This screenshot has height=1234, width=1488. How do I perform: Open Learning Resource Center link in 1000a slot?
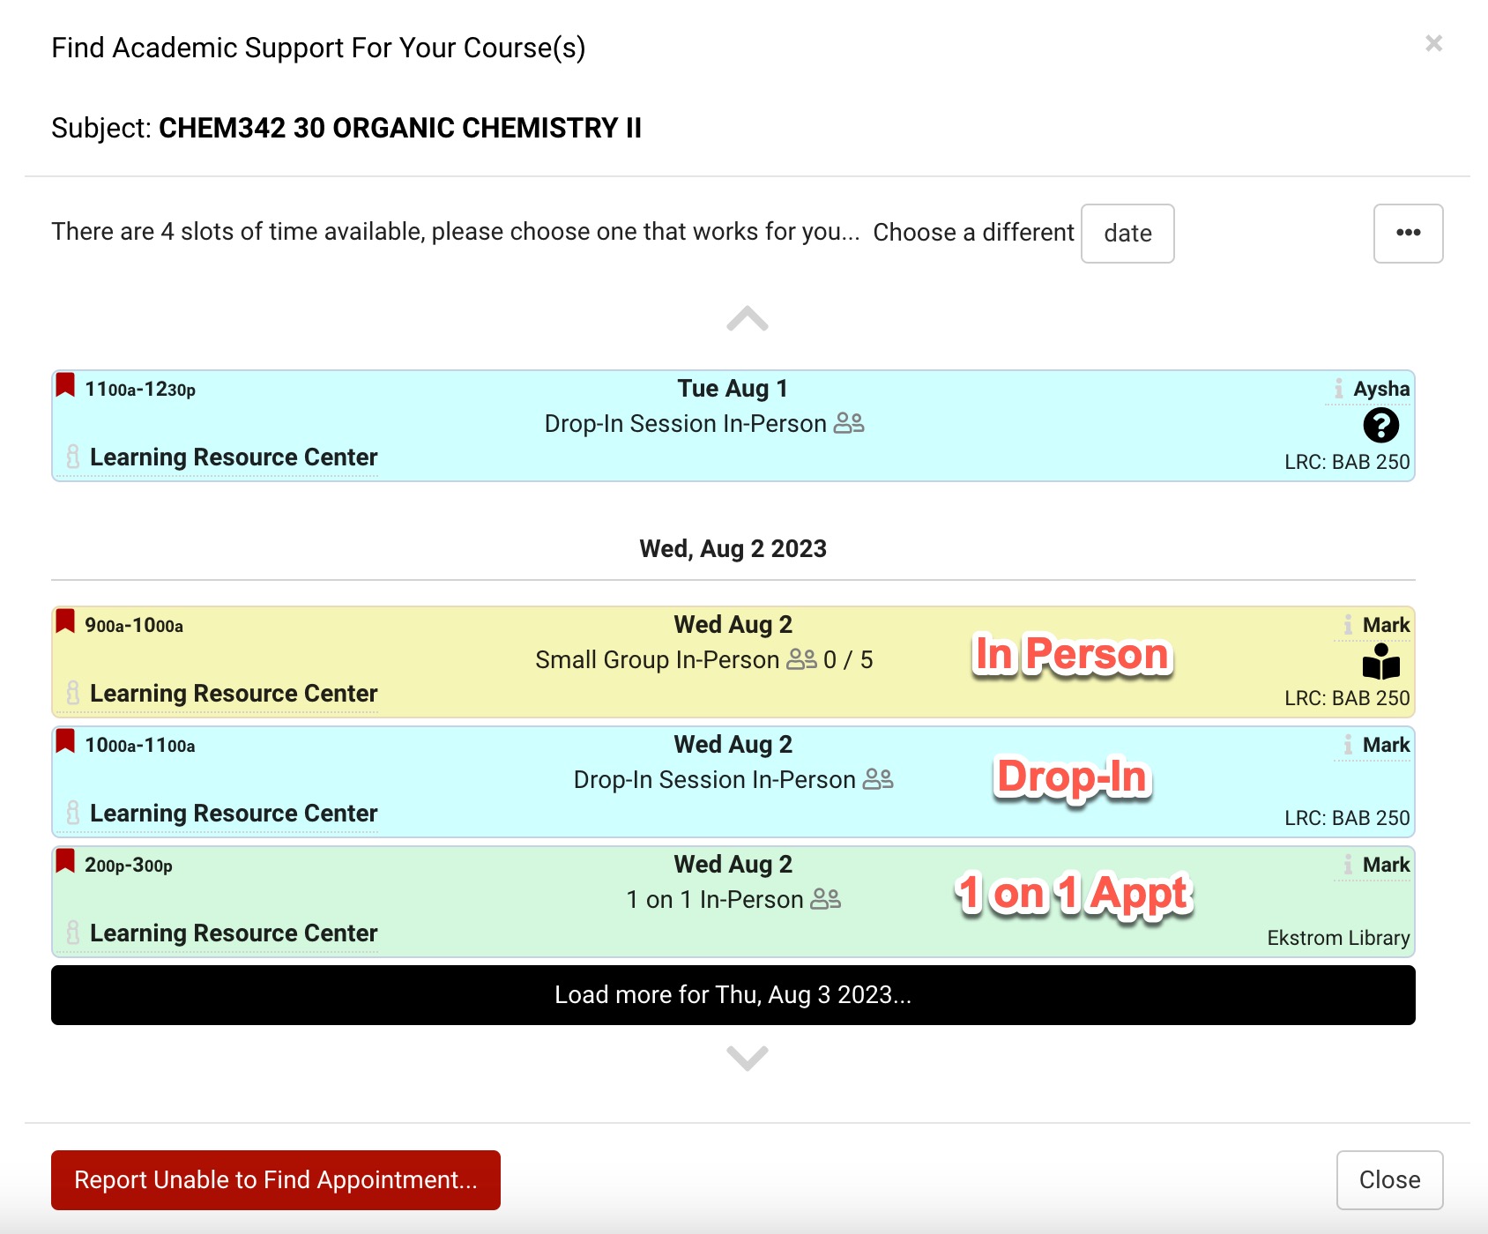[234, 814]
